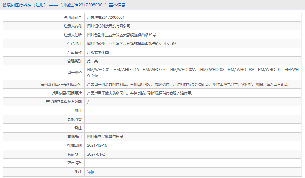Select the product name 压缩式雾化器
Screen dimensions: 305x178
click(x=98, y=52)
